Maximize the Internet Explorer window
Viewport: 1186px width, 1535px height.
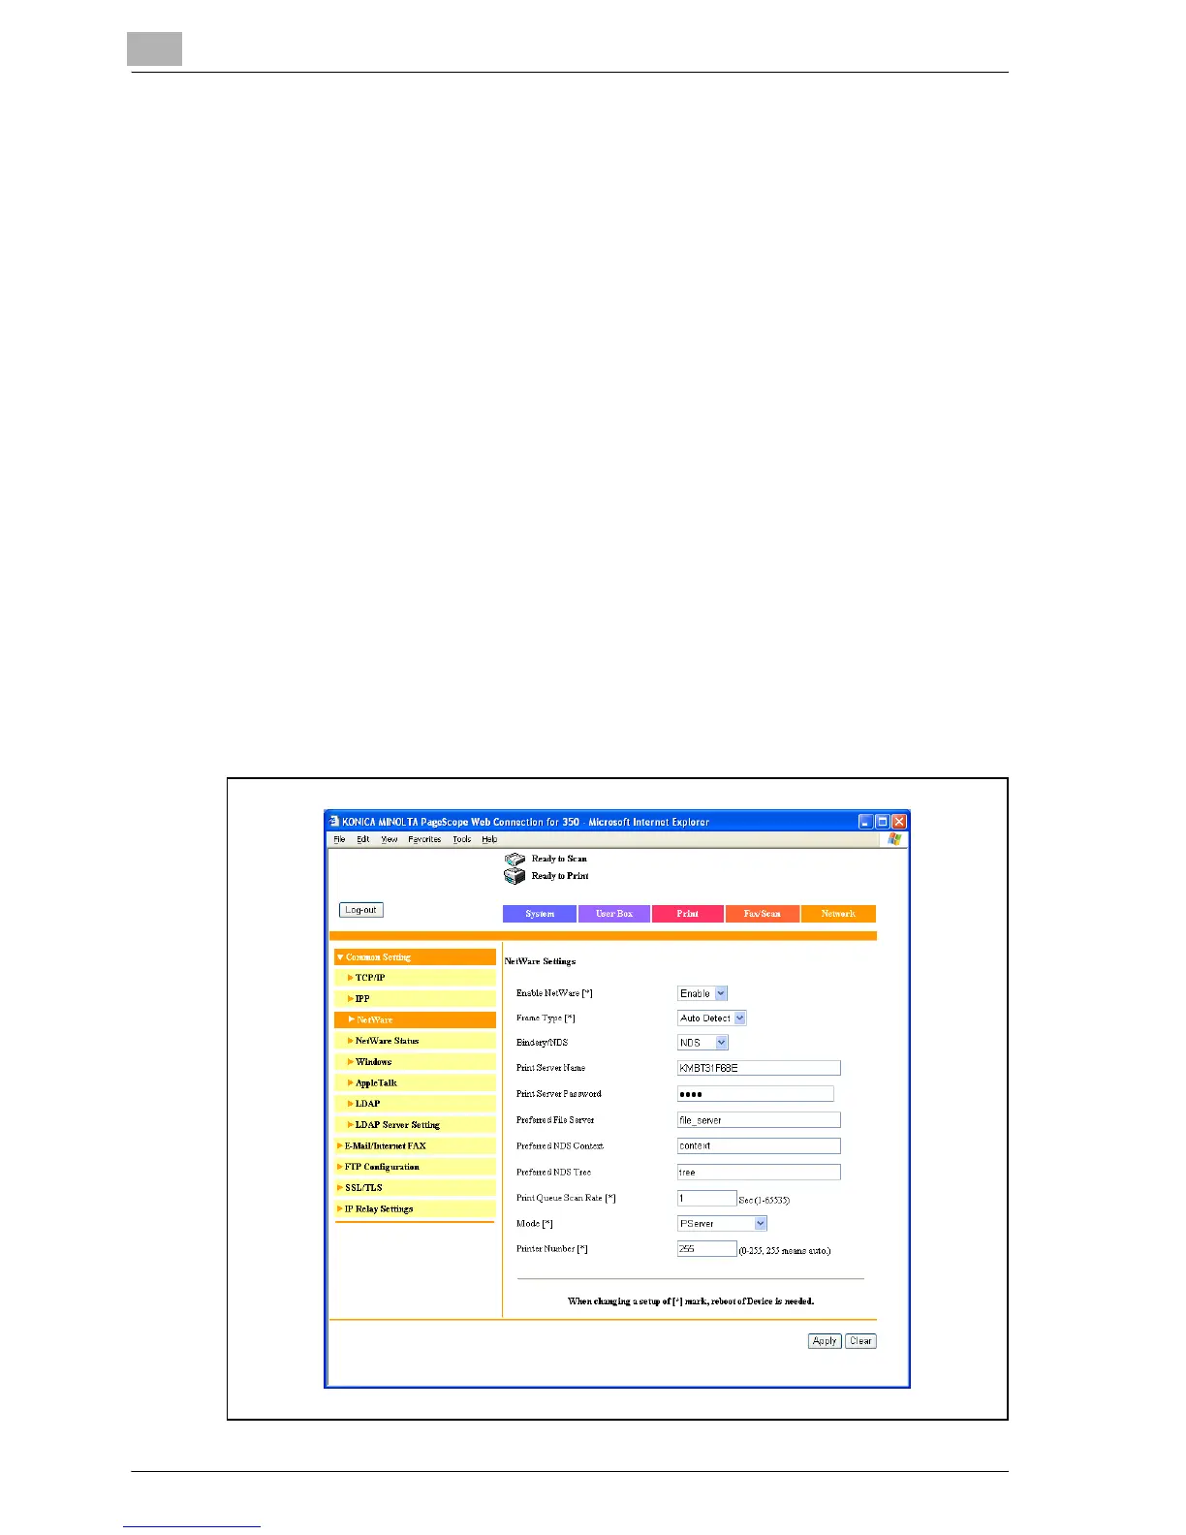883,822
